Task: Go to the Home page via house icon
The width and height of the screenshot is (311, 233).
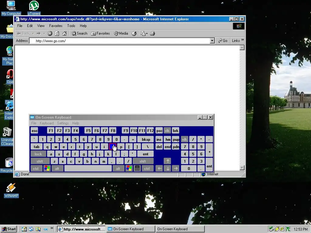Action: click(64, 33)
